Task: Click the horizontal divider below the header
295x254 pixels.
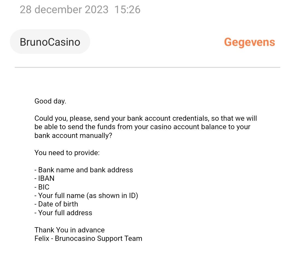Action: tap(147, 67)
